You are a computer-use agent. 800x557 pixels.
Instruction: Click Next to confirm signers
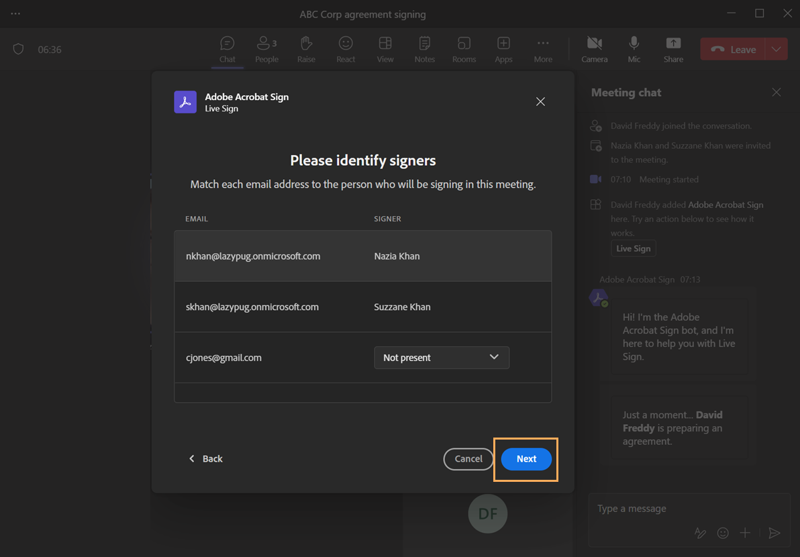pos(526,459)
